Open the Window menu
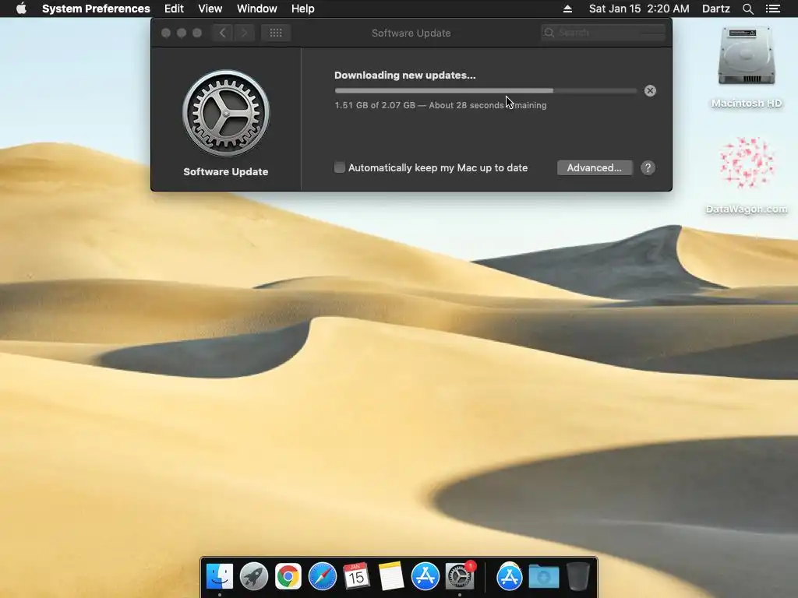Image resolution: width=798 pixels, height=598 pixels. click(257, 9)
